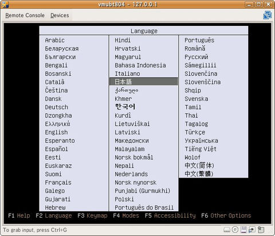Click F3 Keymap option

click(x=92, y=215)
